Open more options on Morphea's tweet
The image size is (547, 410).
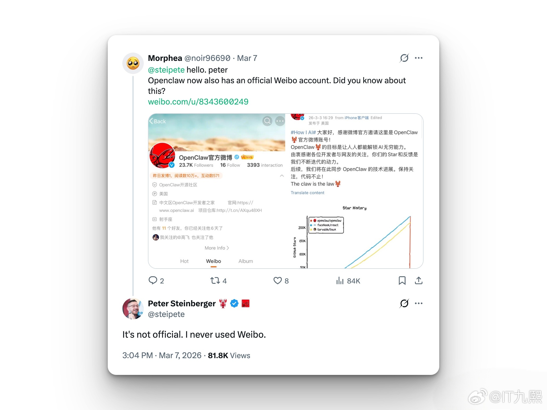click(418, 58)
